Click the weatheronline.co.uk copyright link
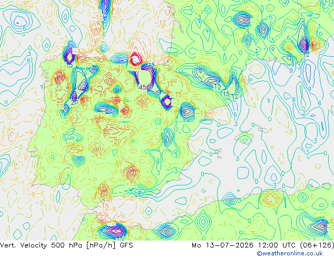The width and height of the screenshot is (334, 258). [x=290, y=253]
